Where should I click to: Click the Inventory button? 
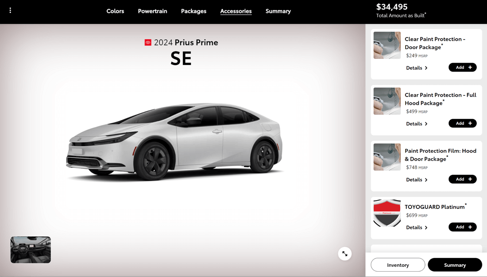pyautogui.click(x=398, y=265)
